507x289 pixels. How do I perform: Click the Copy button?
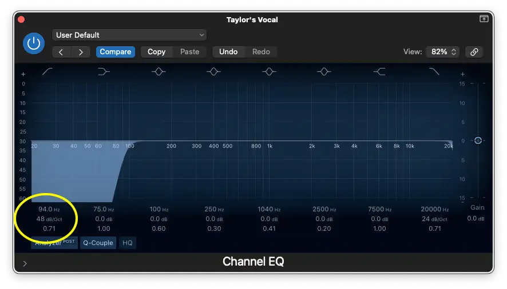click(156, 52)
